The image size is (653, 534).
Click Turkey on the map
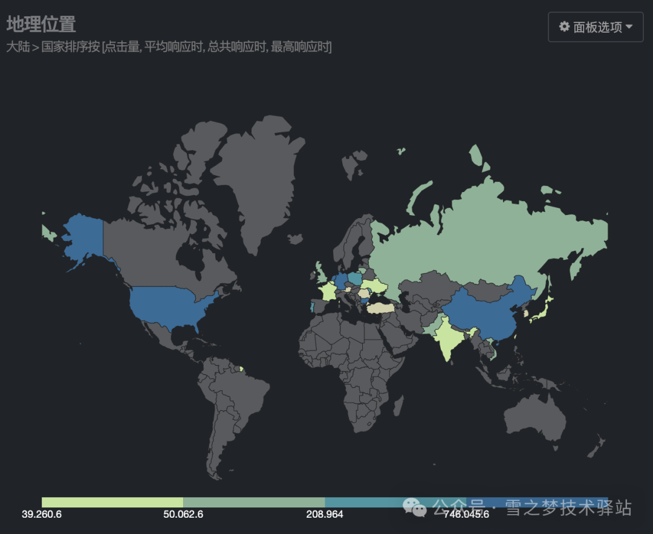[380, 307]
